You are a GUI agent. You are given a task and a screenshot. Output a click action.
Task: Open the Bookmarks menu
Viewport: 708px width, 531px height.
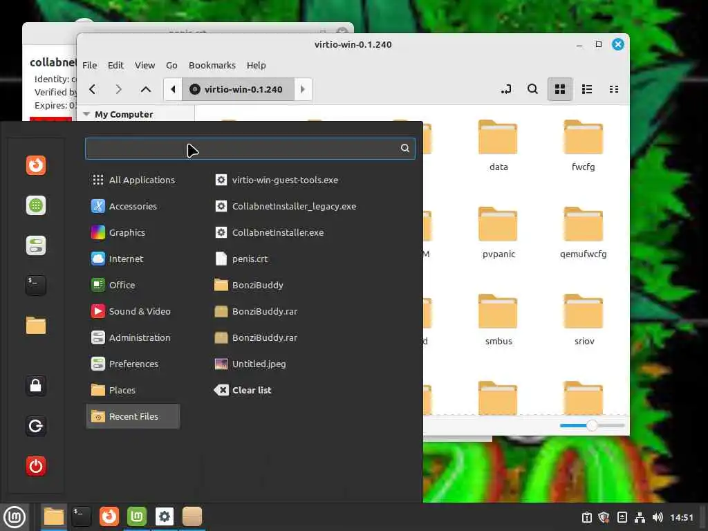[212, 66]
